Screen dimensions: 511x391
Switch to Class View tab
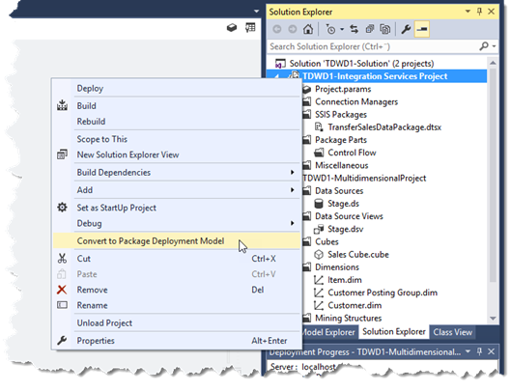[453, 332]
